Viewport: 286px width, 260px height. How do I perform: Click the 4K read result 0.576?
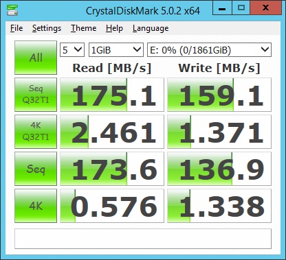(112, 206)
